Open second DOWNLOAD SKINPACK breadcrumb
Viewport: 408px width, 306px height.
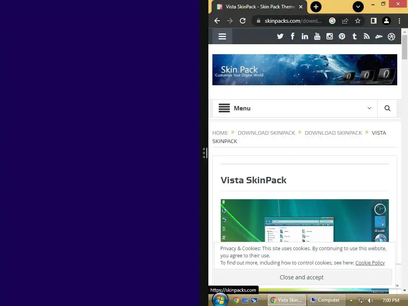click(333, 133)
